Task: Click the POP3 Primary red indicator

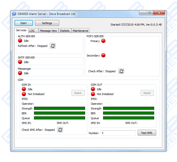Action: click(x=103, y=41)
